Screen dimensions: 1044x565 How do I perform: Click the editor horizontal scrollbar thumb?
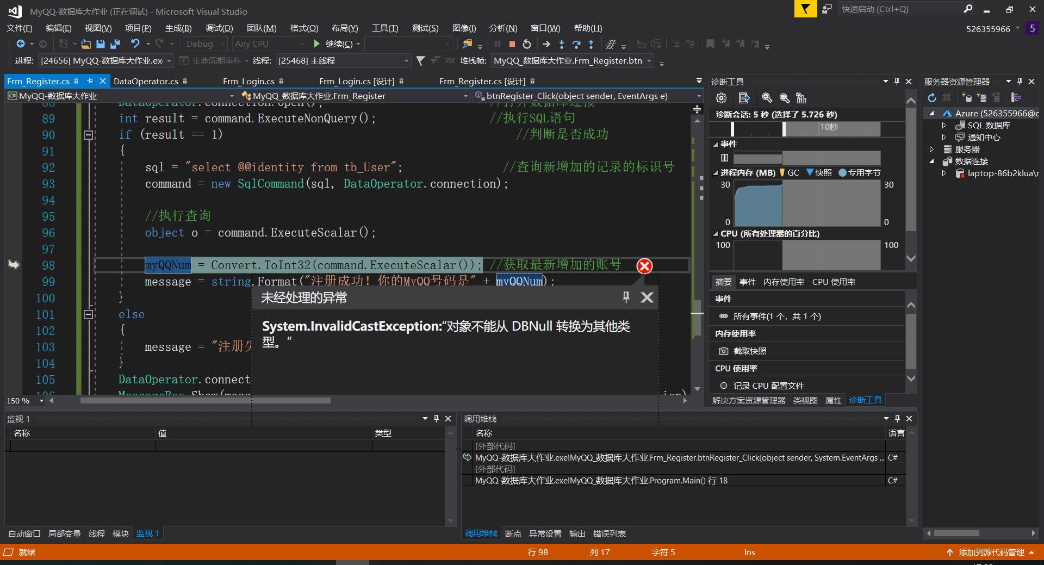click(x=206, y=401)
